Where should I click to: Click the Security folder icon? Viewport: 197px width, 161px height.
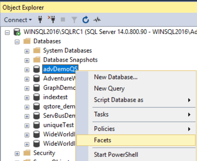tap(27, 153)
